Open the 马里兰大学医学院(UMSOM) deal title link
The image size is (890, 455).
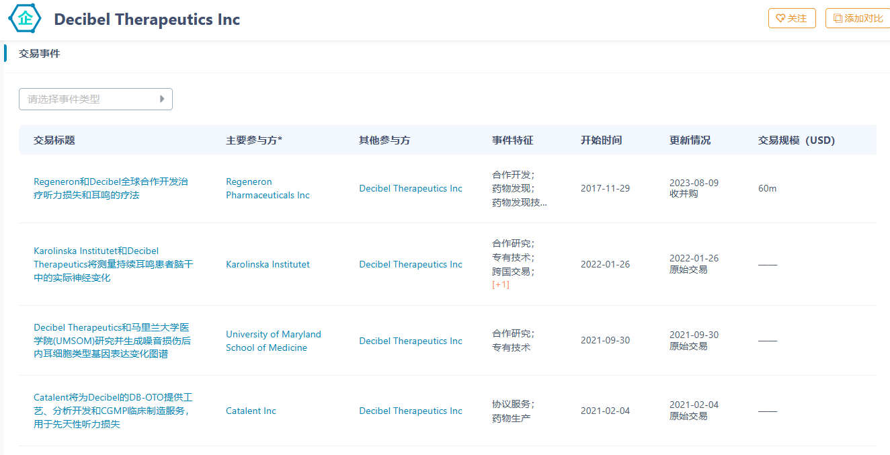point(112,341)
